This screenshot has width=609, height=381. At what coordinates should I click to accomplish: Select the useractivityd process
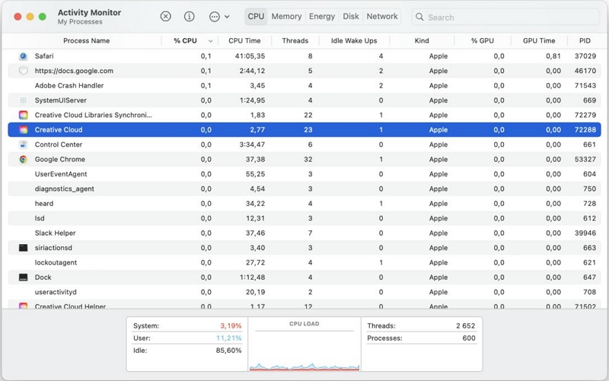tap(56, 292)
